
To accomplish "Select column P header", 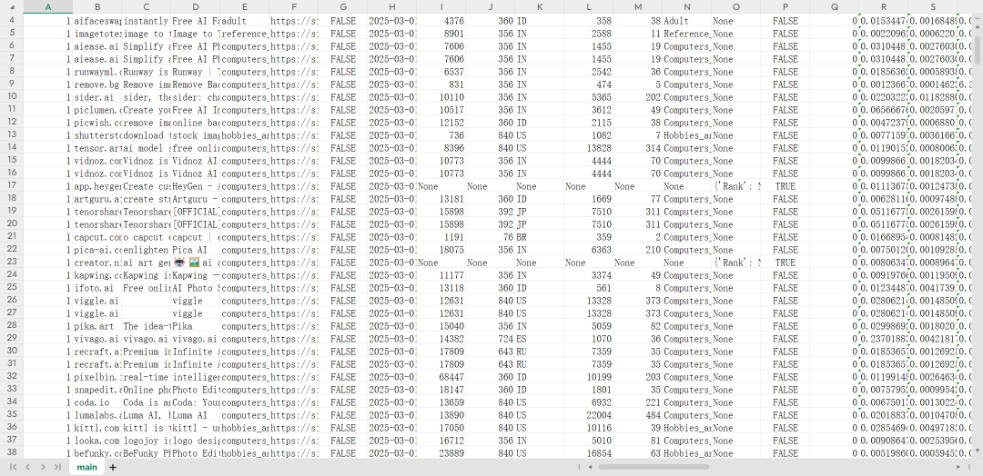I will (x=785, y=7).
